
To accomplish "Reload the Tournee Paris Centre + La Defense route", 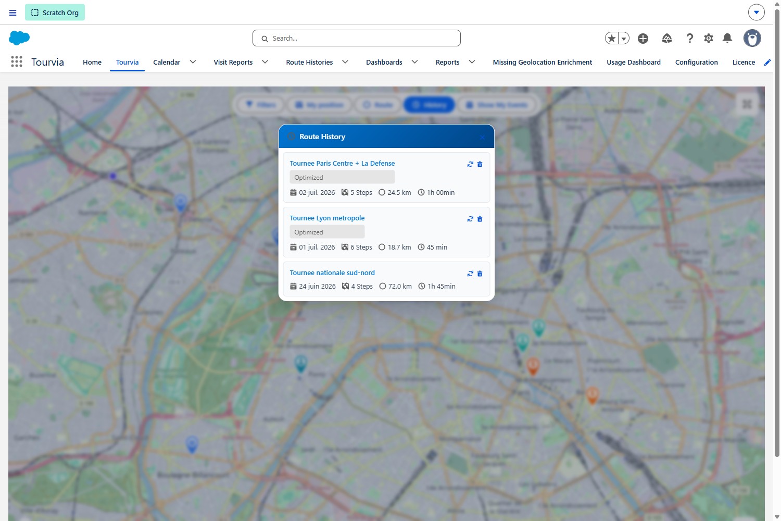I will (x=470, y=164).
